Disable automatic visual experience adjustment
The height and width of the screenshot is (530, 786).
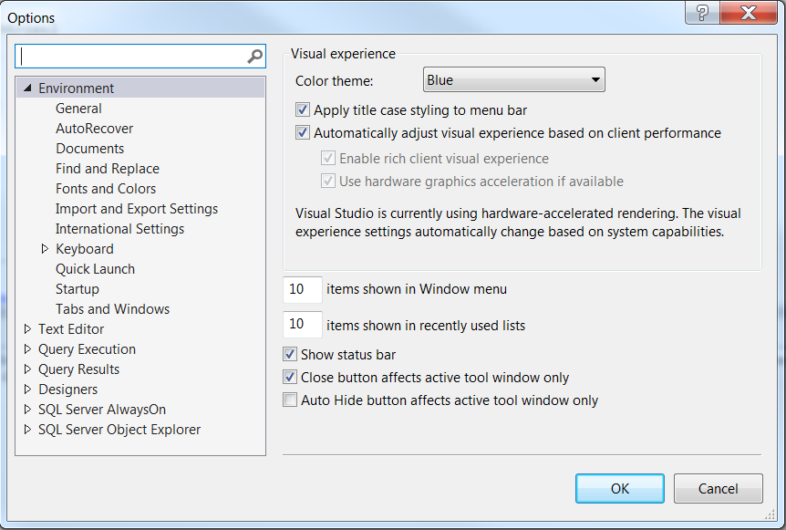point(303,132)
